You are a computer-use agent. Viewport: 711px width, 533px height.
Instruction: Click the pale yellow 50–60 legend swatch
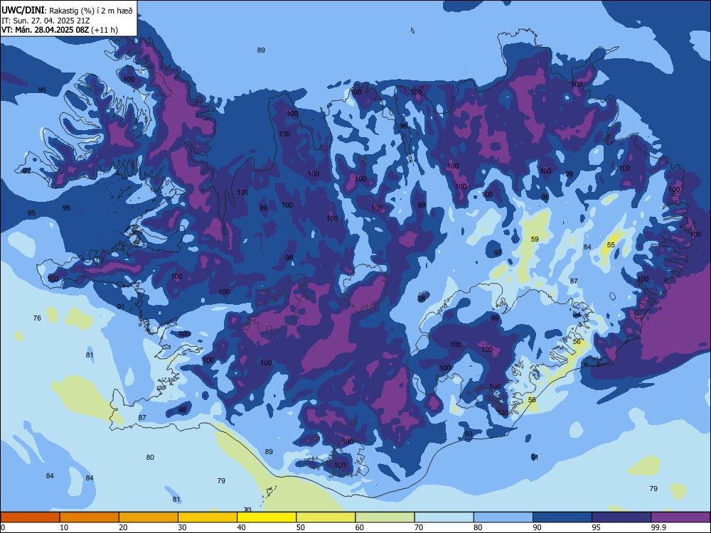pyautogui.click(x=326, y=517)
